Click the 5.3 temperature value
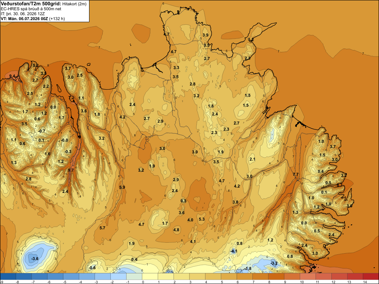This screenshot has width=379, height=284. click(x=202, y=219)
